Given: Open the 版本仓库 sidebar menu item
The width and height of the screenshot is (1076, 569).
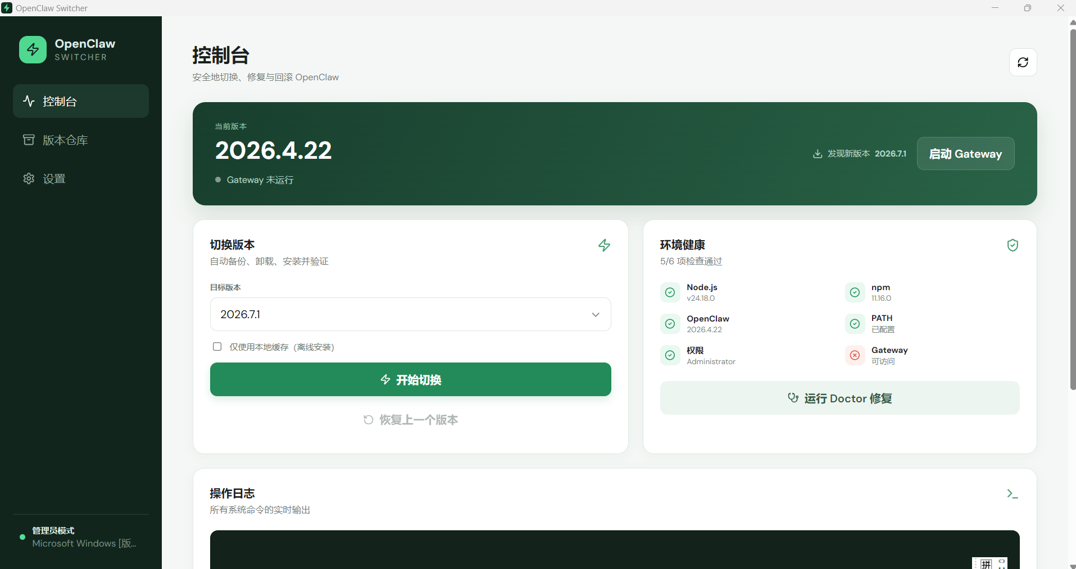Looking at the screenshot, I should click(81, 140).
